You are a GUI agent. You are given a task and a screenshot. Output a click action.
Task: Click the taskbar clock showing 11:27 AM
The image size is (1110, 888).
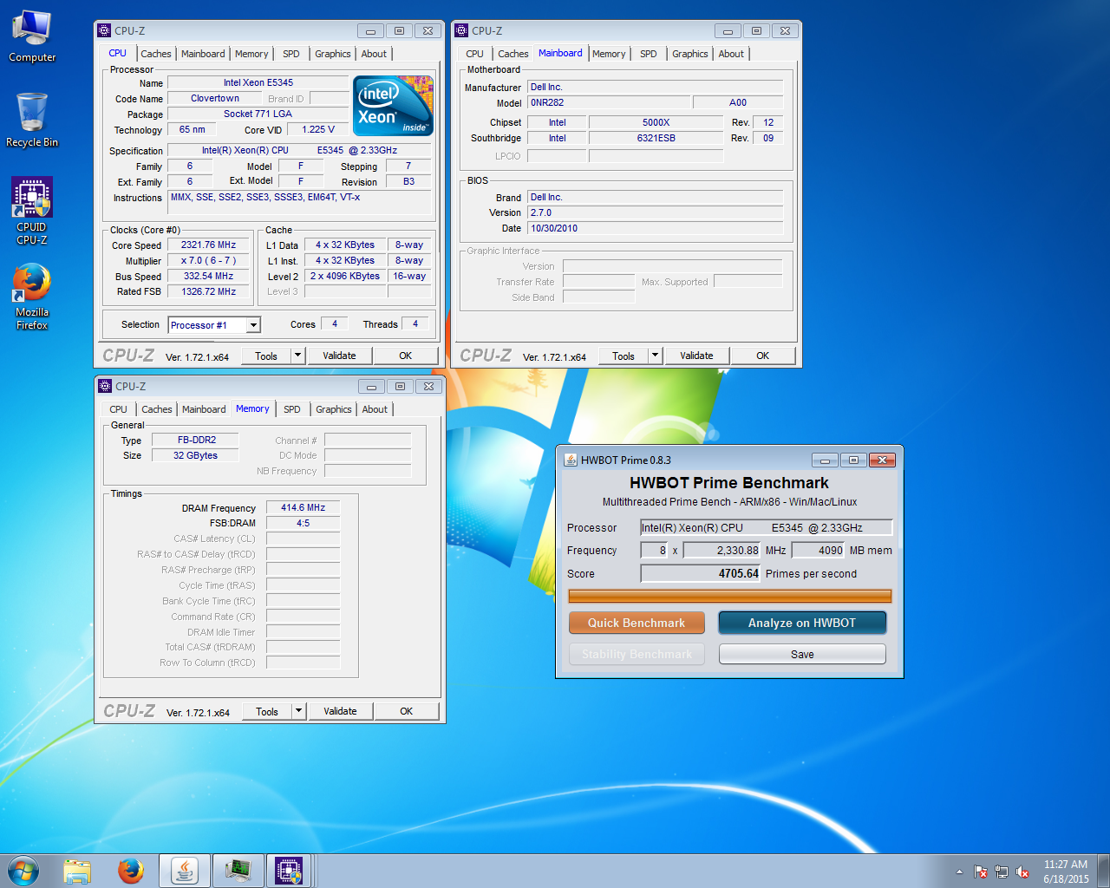[x=1066, y=872]
